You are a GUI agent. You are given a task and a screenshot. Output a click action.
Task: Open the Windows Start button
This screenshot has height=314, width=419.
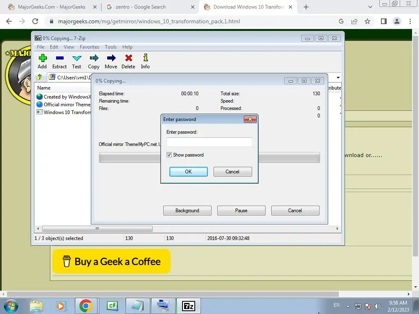point(11,306)
